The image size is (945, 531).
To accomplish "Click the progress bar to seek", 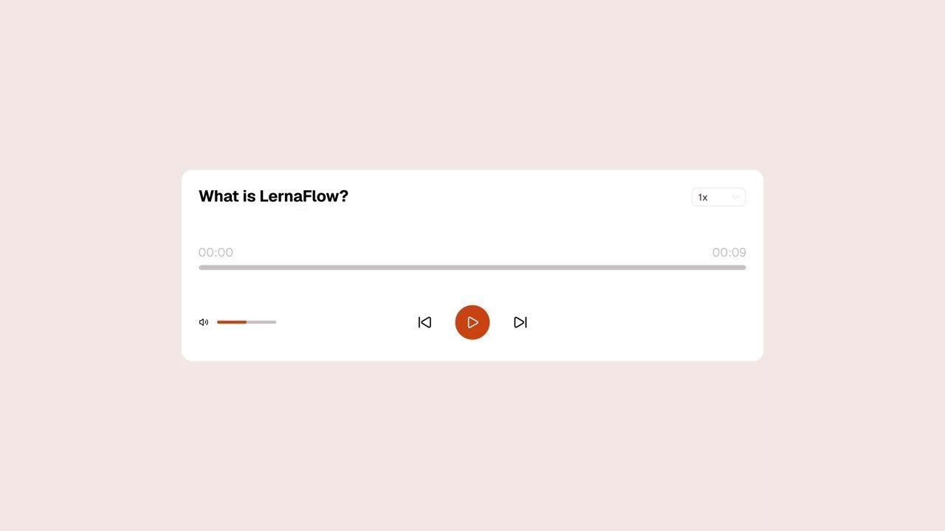I will coord(472,267).
